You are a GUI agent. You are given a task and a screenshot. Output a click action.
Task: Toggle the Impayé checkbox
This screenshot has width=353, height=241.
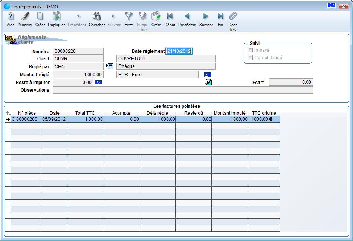pyautogui.click(x=250, y=50)
